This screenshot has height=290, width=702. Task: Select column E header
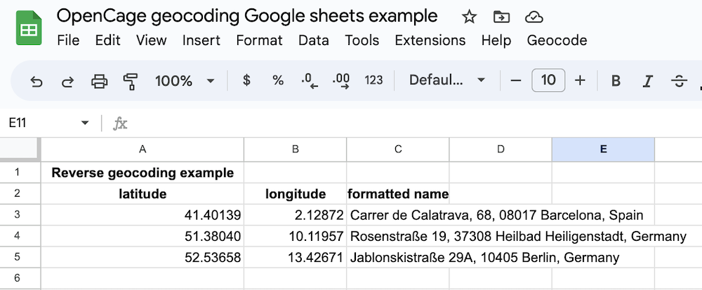[603, 150]
